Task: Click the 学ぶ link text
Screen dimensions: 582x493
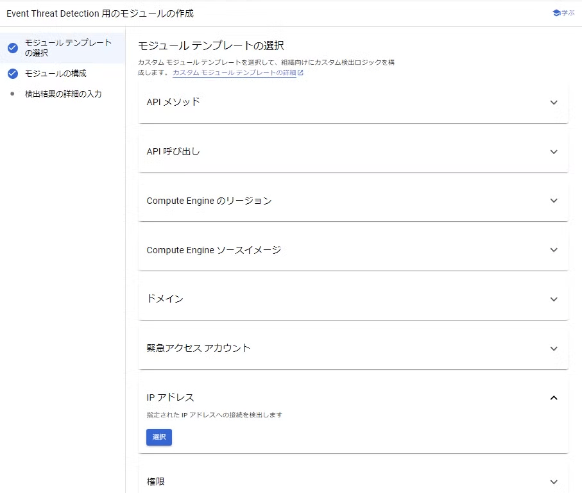Action: [568, 13]
